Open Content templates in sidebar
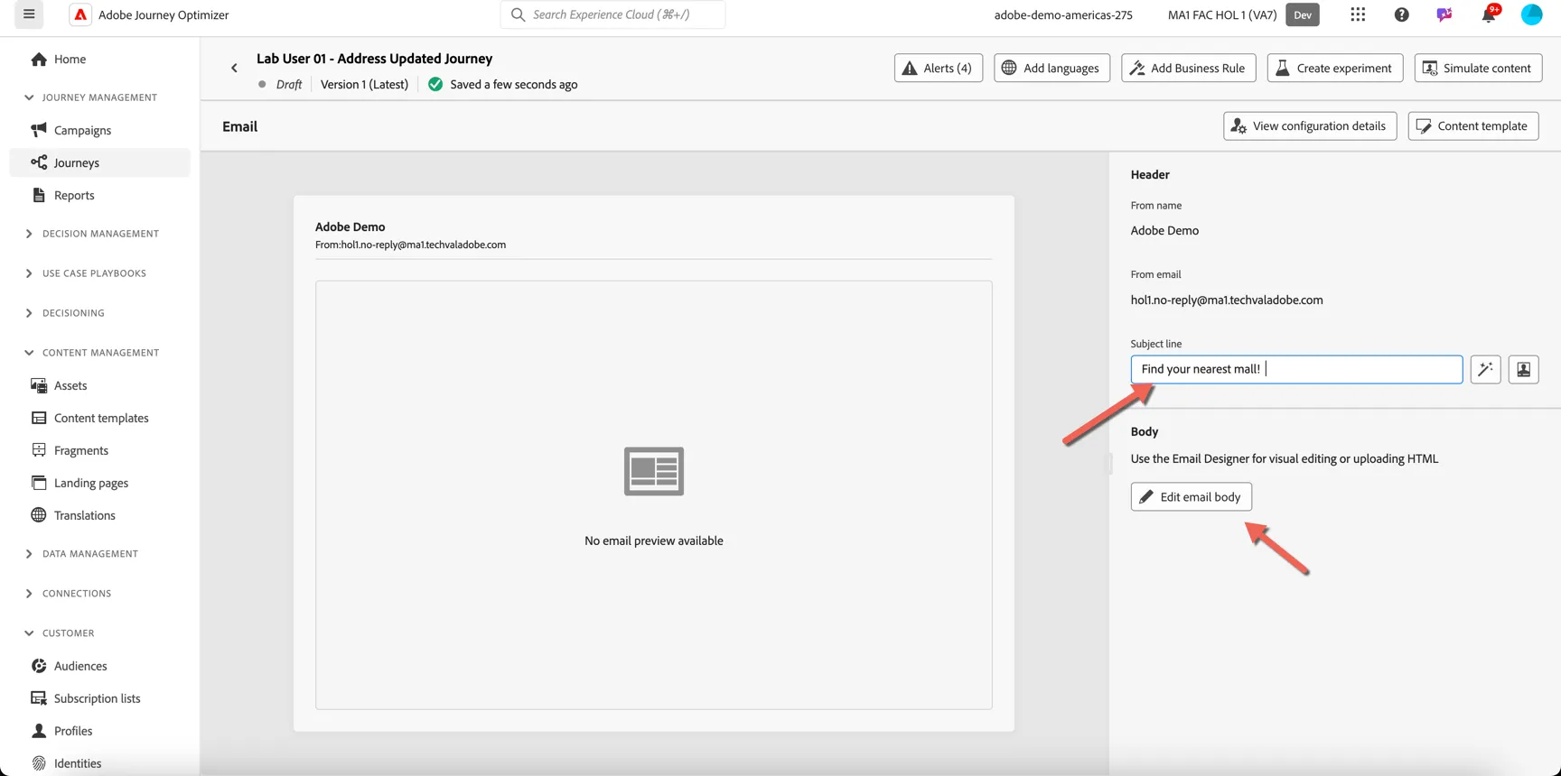Image resolution: width=1561 pixels, height=776 pixels. (99, 418)
